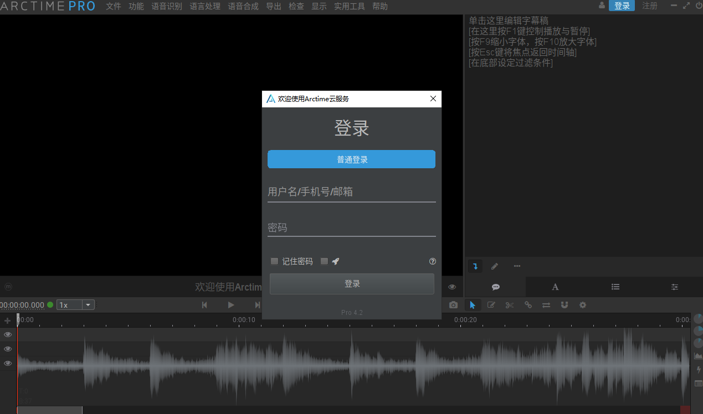Viewport: 703px width, 414px height.
Task: Open the 1x playback speed dropdown
Action: coord(75,304)
